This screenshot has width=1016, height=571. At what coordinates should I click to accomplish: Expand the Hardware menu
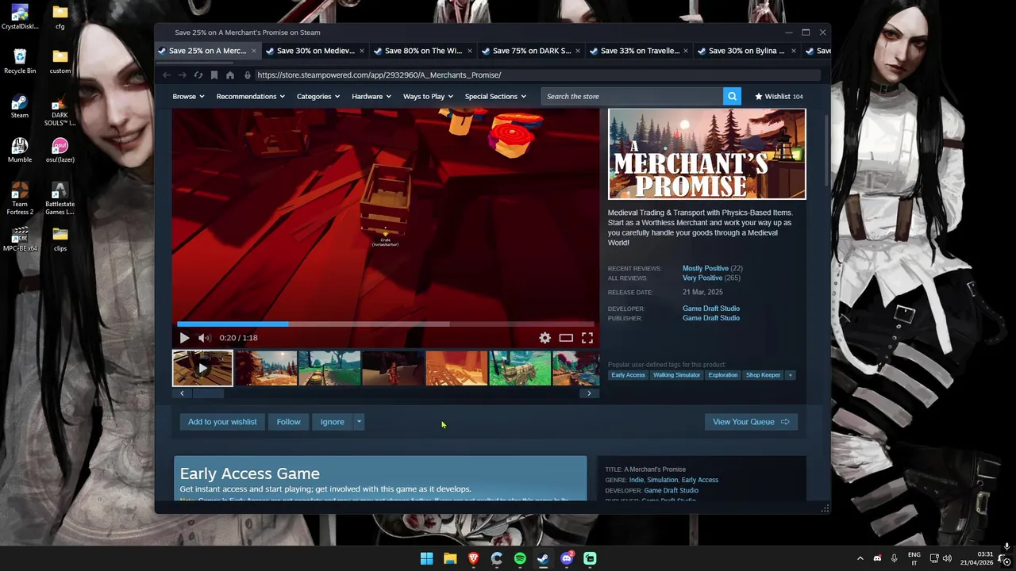[x=371, y=96]
